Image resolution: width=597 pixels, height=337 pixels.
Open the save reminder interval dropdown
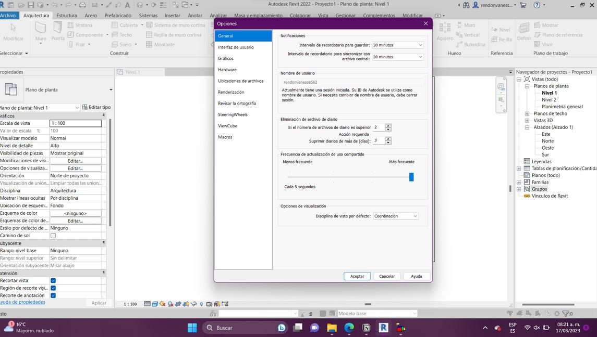(397, 45)
